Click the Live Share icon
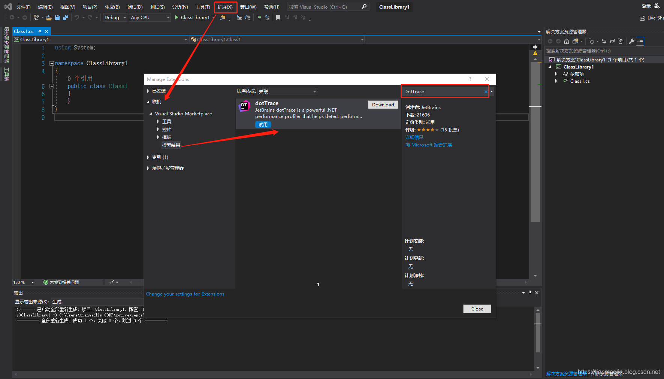This screenshot has height=379, width=664. coord(643,18)
